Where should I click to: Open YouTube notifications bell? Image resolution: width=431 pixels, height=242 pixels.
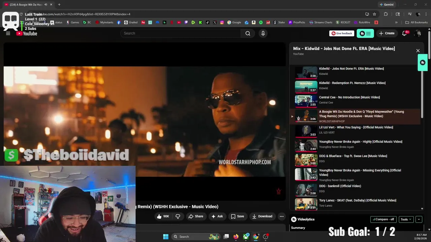click(x=405, y=33)
